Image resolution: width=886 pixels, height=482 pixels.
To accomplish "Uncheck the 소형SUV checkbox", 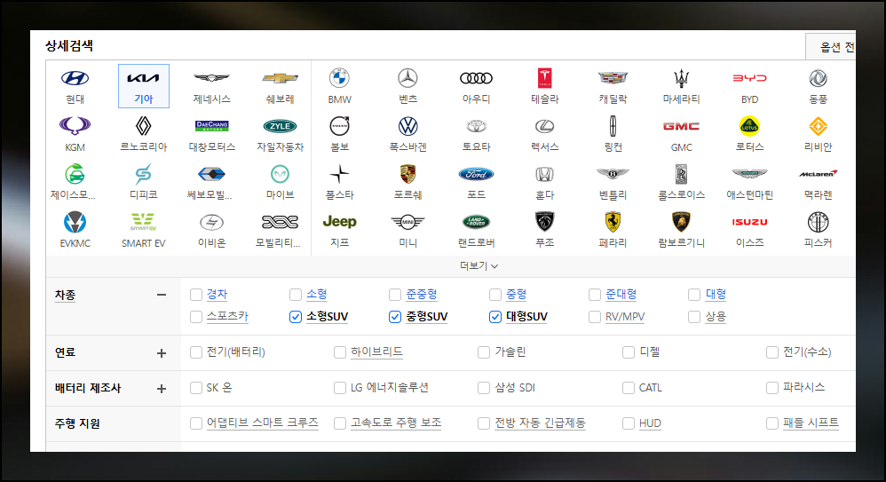I will (296, 317).
